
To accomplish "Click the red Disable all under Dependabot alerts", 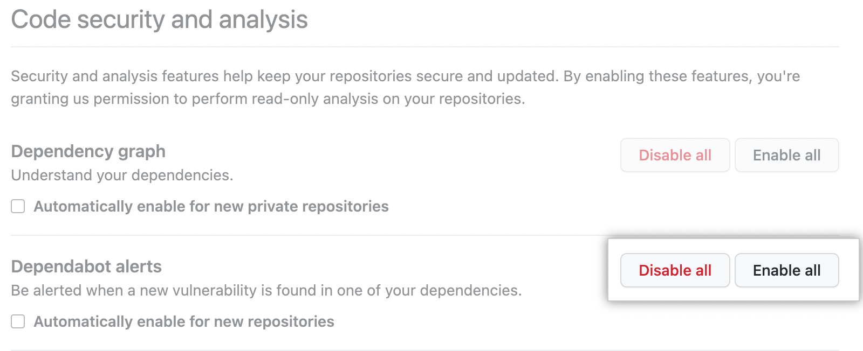I will coord(674,270).
